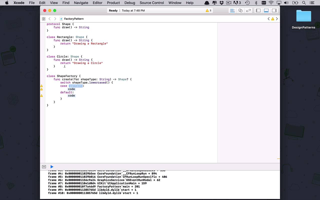Screen dimensions: 320x200
Task: Click the warning marker beside the default code placeholder
Action: (x=41, y=95)
